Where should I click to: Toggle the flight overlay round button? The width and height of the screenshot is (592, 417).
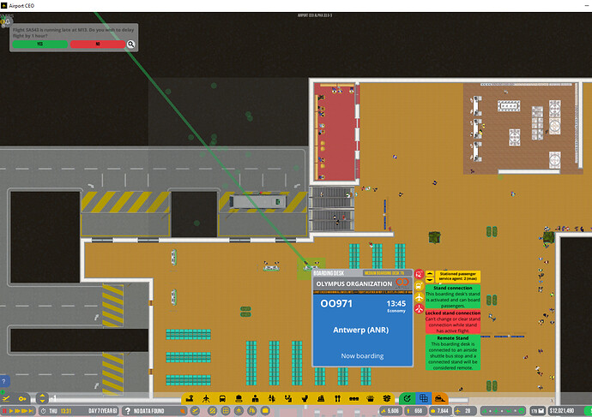click(x=196, y=411)
